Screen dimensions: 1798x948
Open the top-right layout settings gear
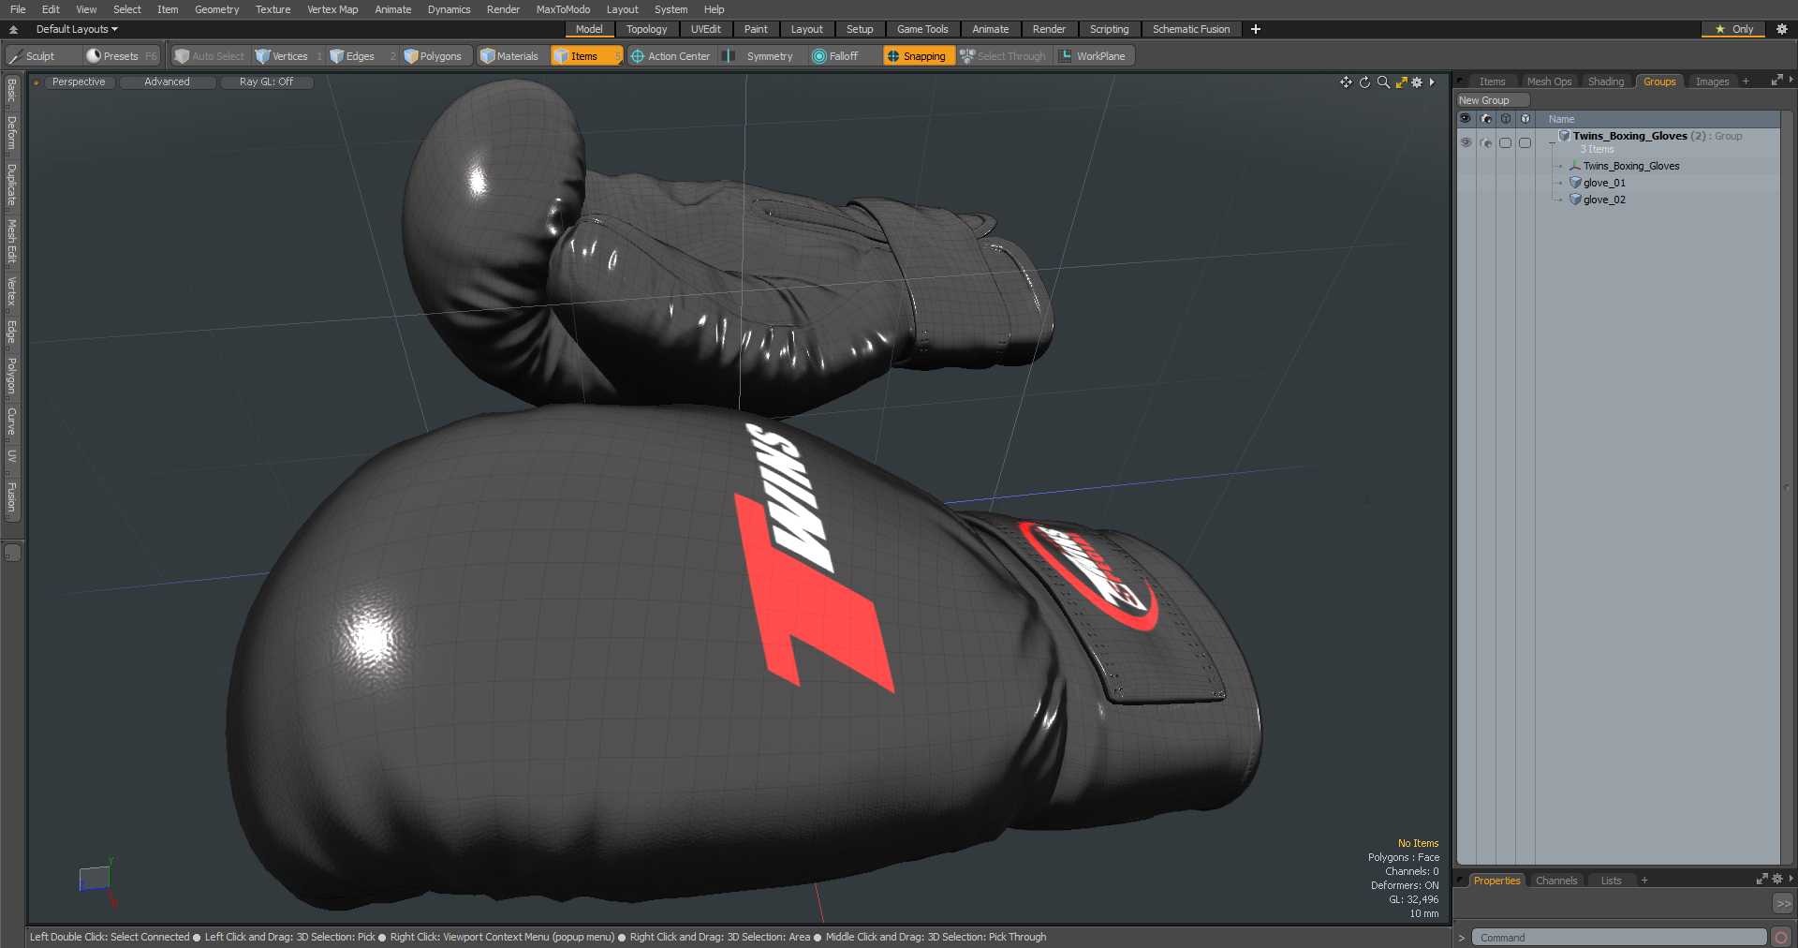pos(1782,29)
